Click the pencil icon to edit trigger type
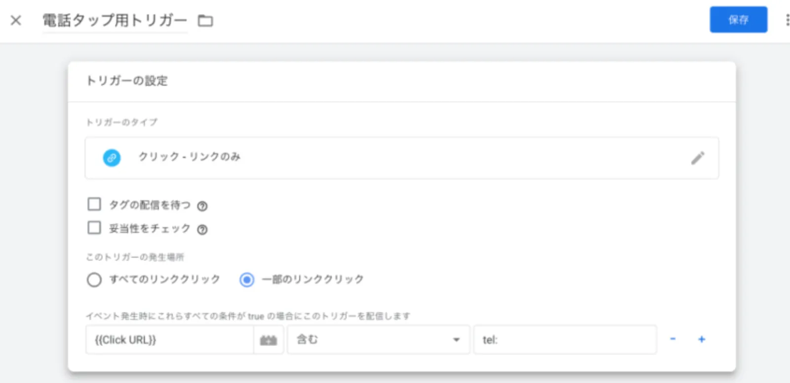This screenshot has width=790, height=383. 698,158
